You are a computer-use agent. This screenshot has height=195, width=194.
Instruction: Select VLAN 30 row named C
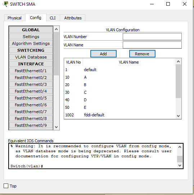coord(120,92)
